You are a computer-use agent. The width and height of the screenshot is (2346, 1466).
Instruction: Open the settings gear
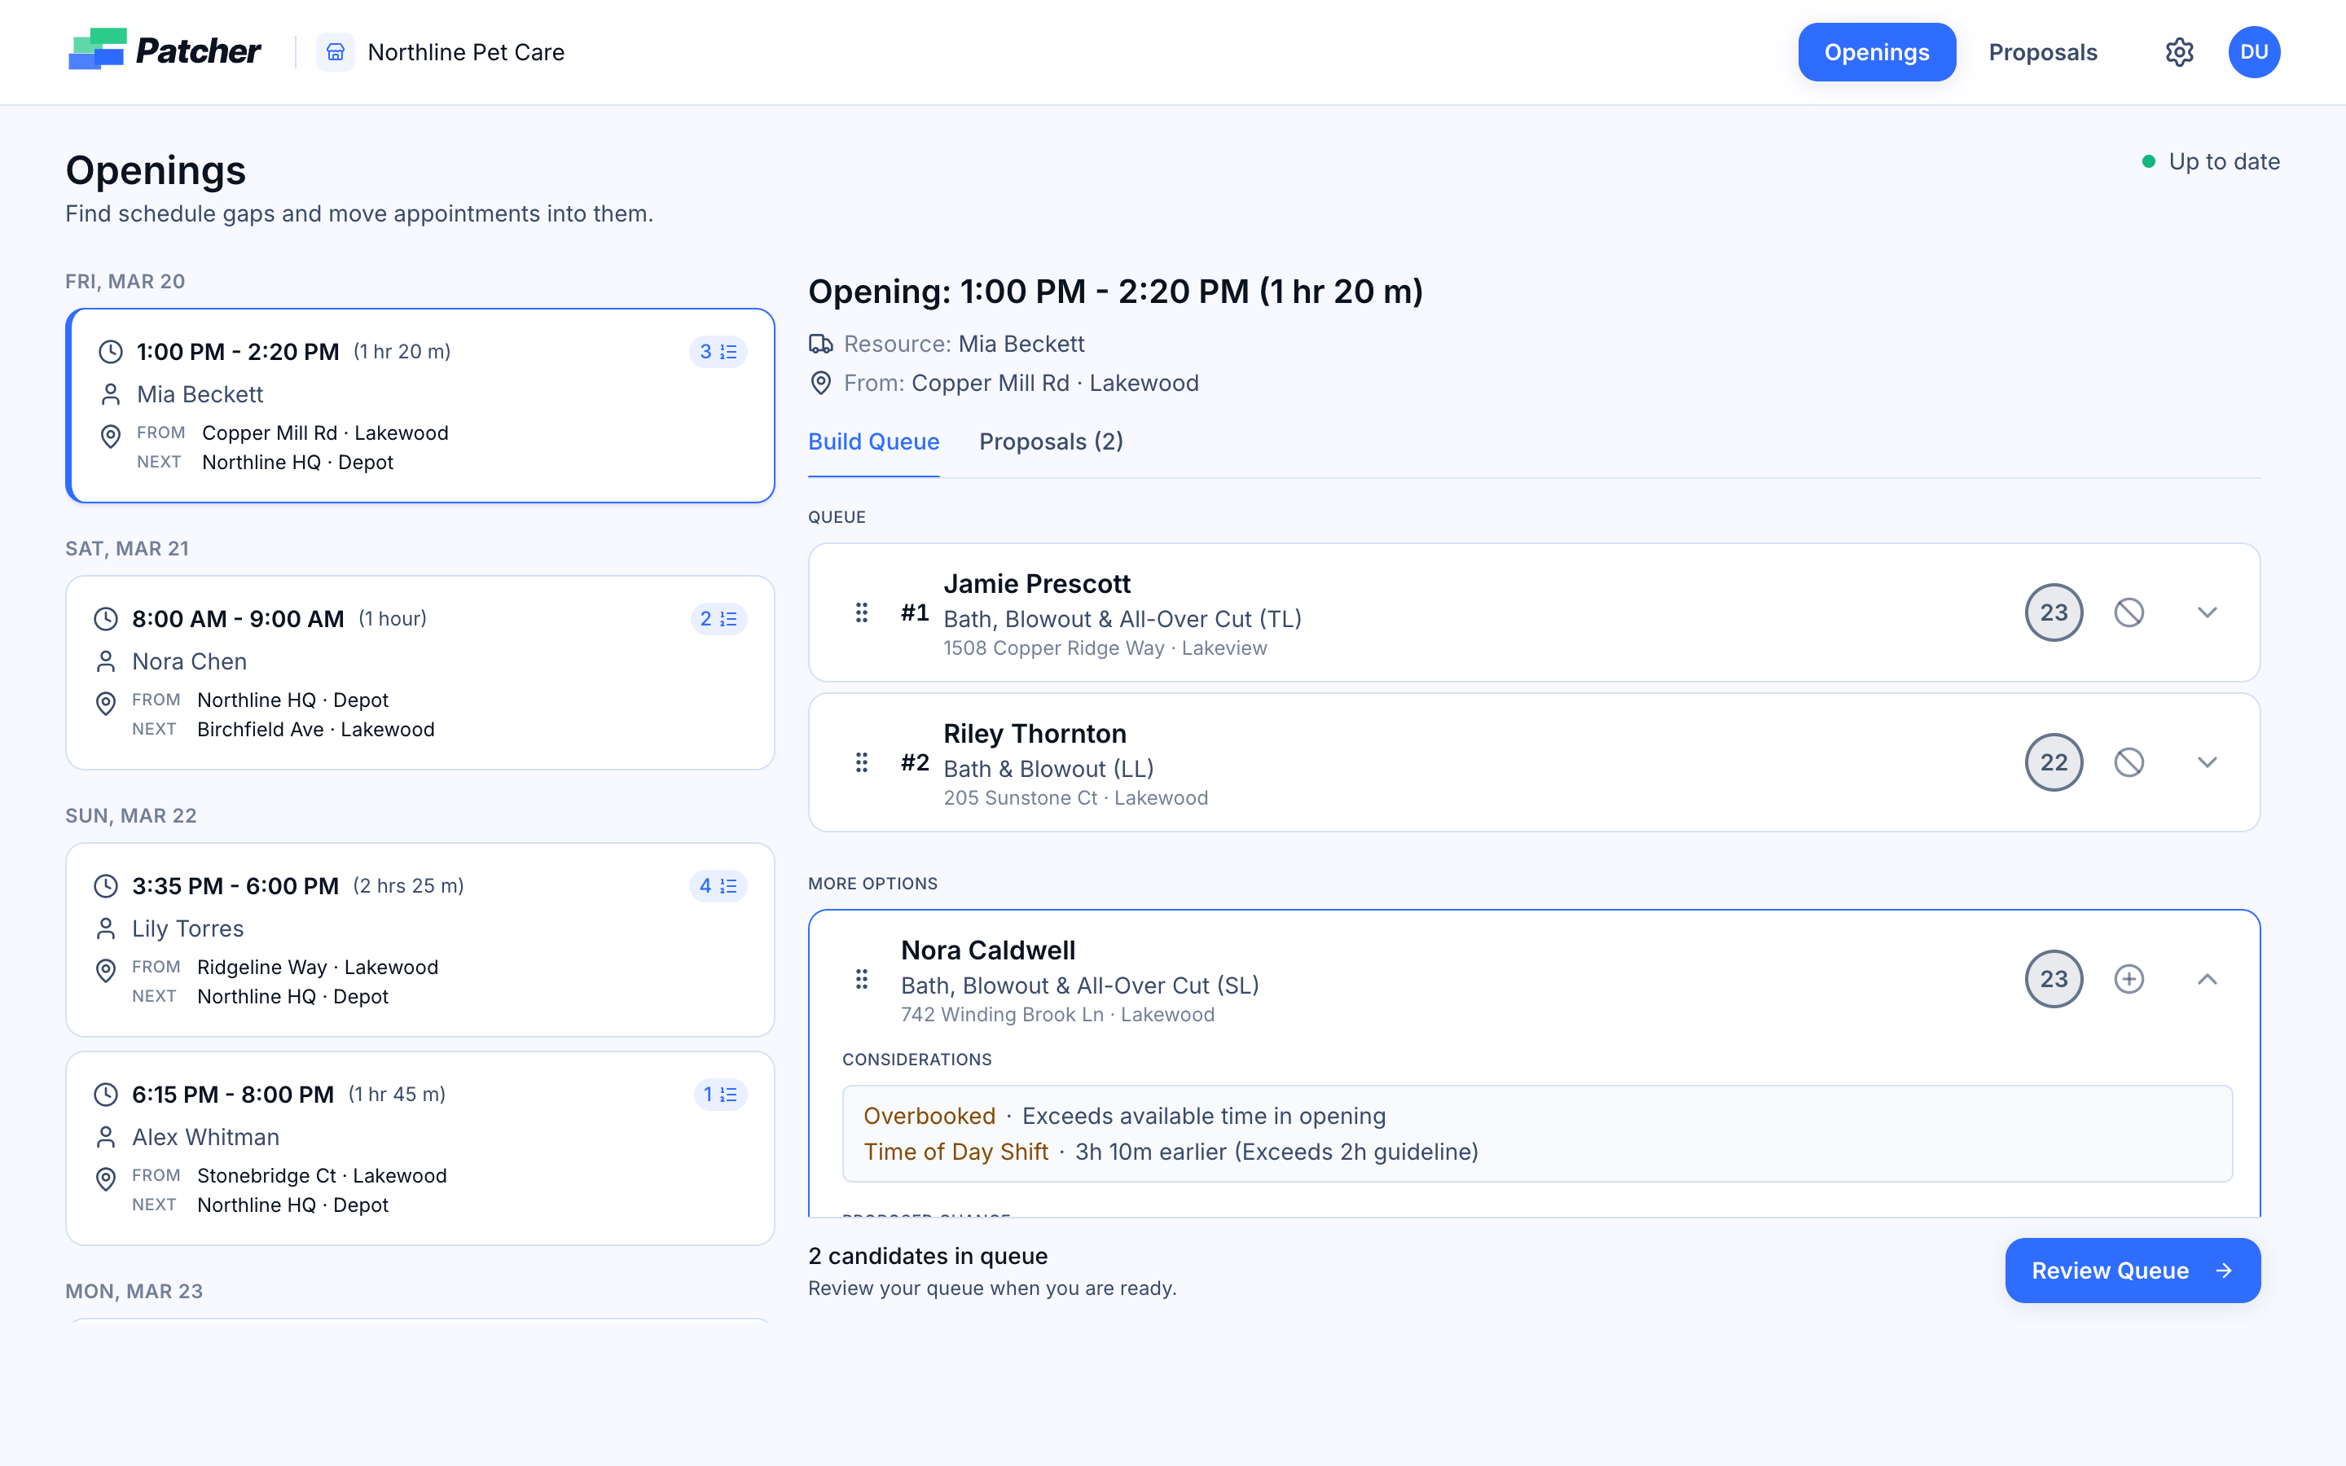(2179, 51)
